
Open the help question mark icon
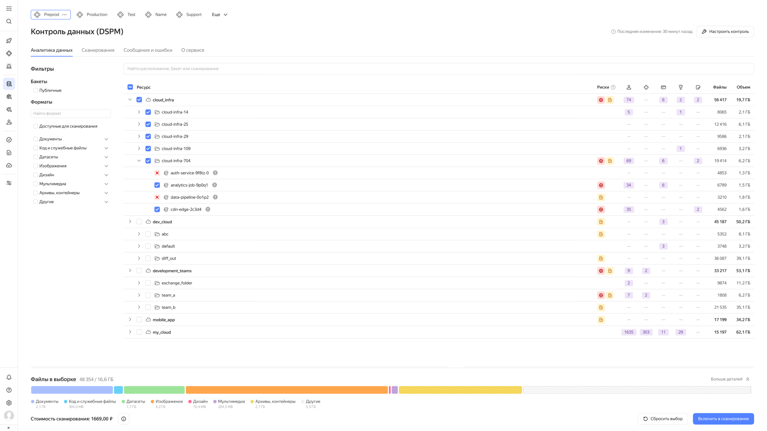coord(9,390)
